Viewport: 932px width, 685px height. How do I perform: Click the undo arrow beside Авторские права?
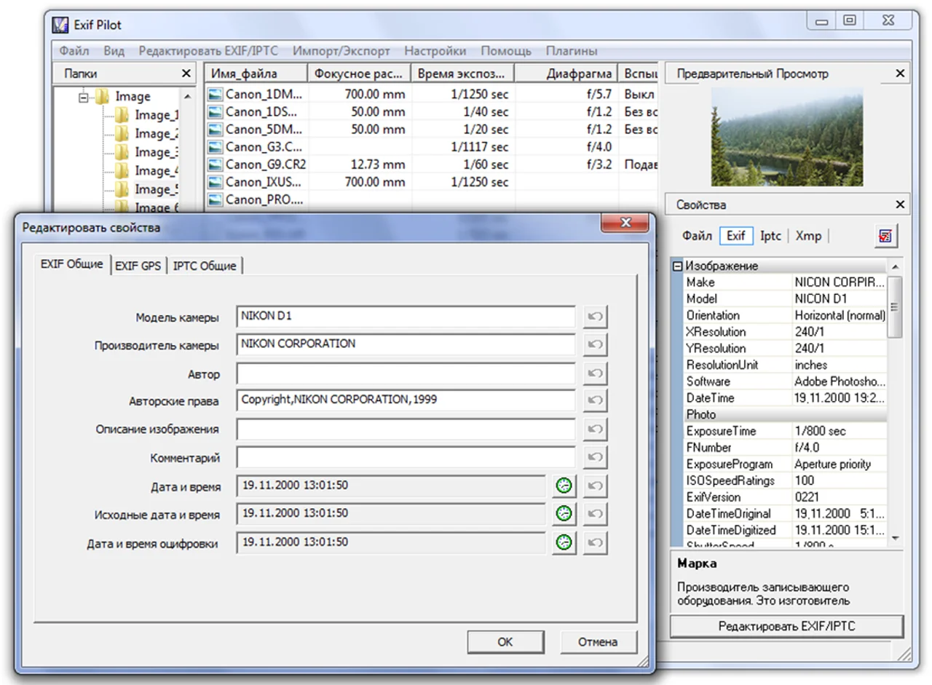pyautogui.click(x=595, y=400)
